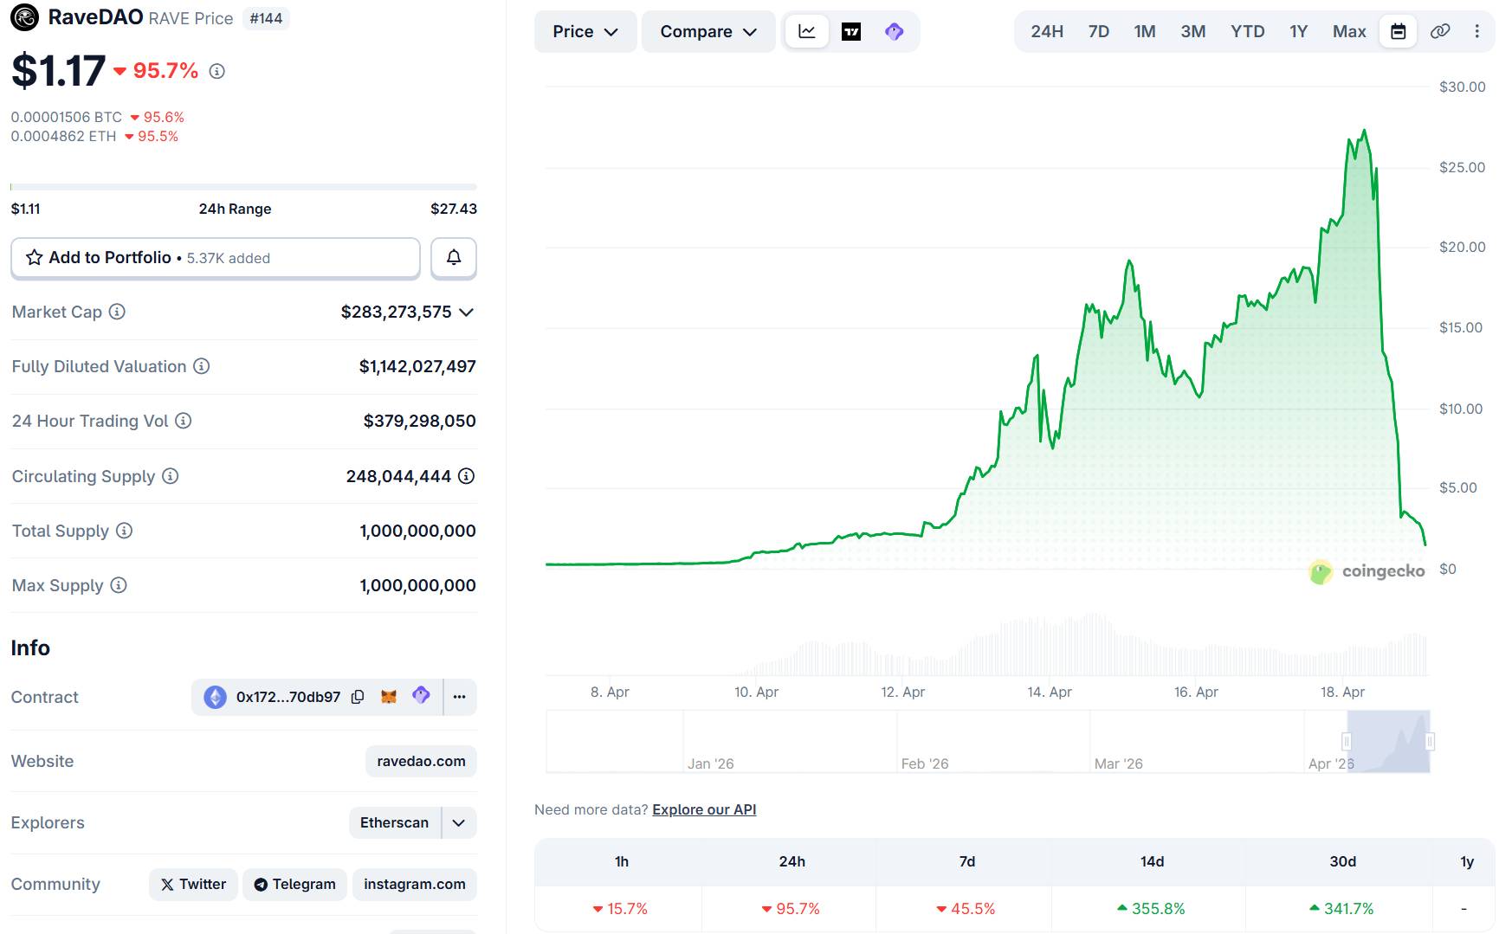Select the Max time range
The image size is (1499, 934).
click(x=1349, y=31)
